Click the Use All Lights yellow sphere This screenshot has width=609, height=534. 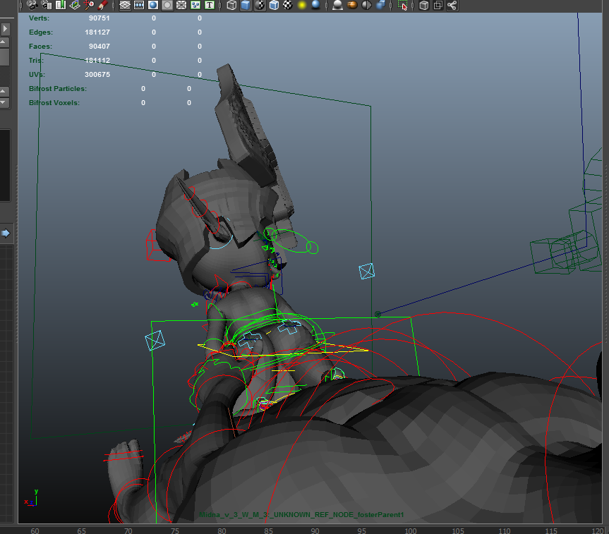coord(301,5)
